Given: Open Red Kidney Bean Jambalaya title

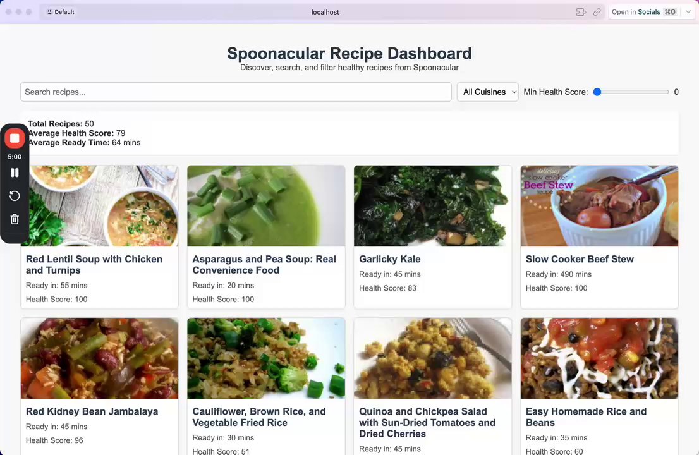Looking at the screenshot, I should tap(92, 411).
